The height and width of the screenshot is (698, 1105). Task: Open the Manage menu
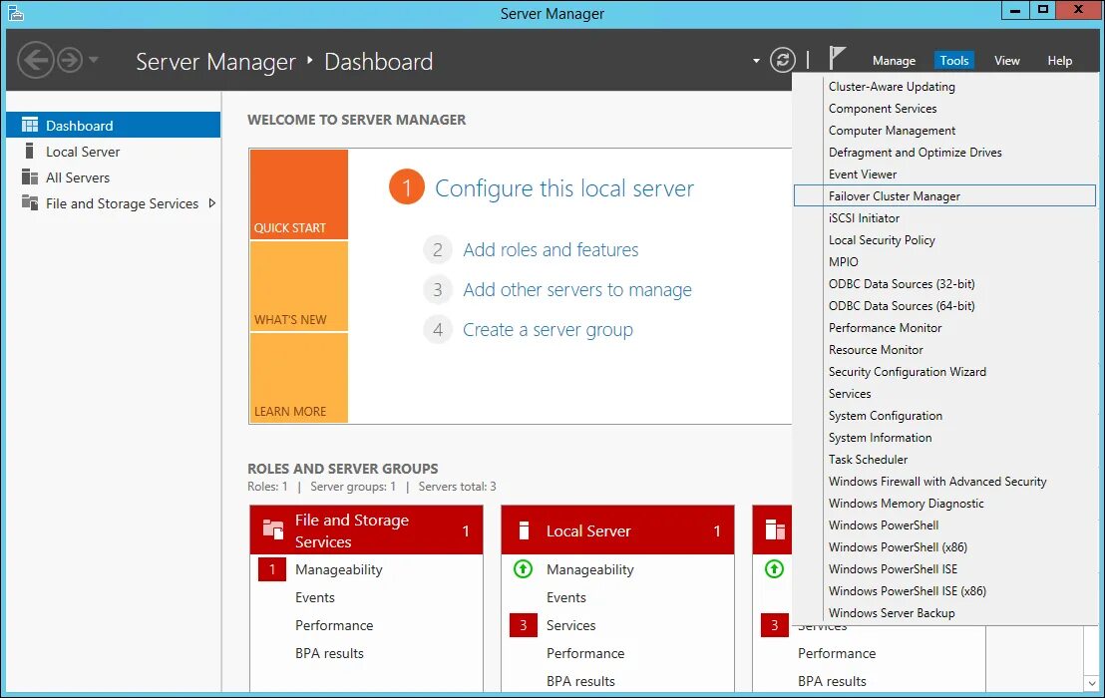click(894, 61)
